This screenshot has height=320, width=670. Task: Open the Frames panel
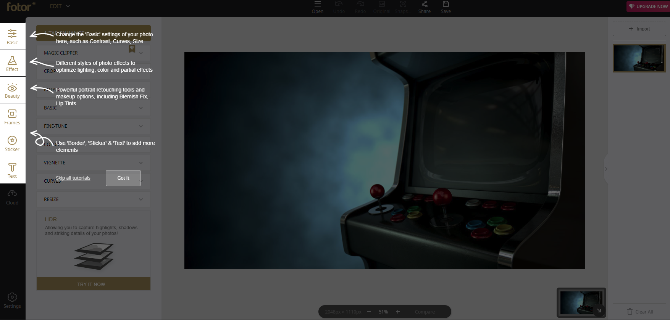(x=12, y=117)
